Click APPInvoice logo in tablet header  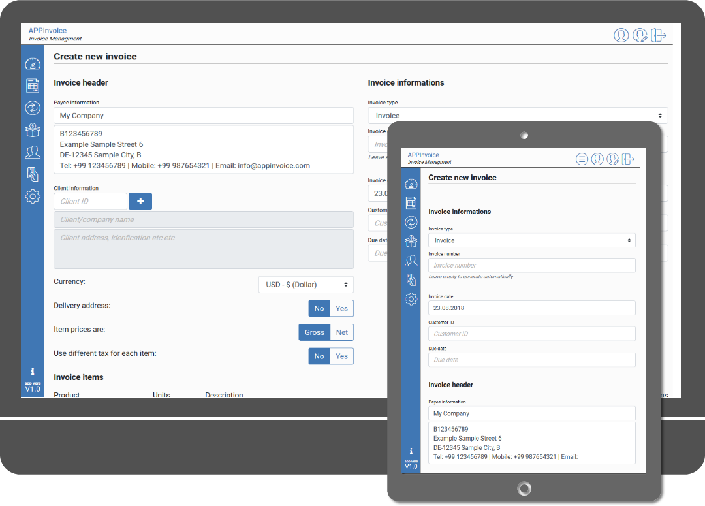pyautogui.click(x=423, y=155)
